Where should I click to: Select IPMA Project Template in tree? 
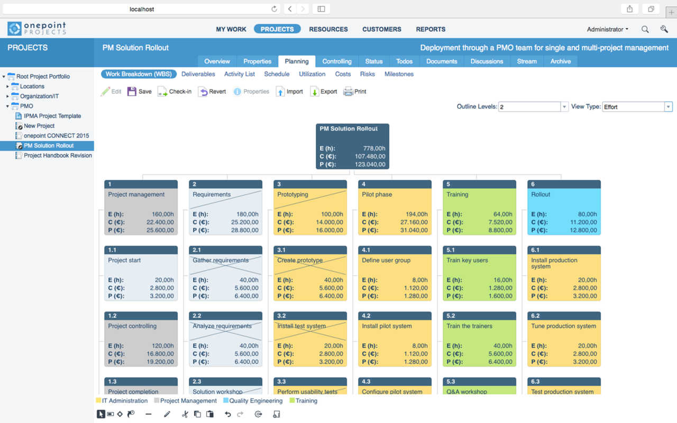tap(52, 116)
